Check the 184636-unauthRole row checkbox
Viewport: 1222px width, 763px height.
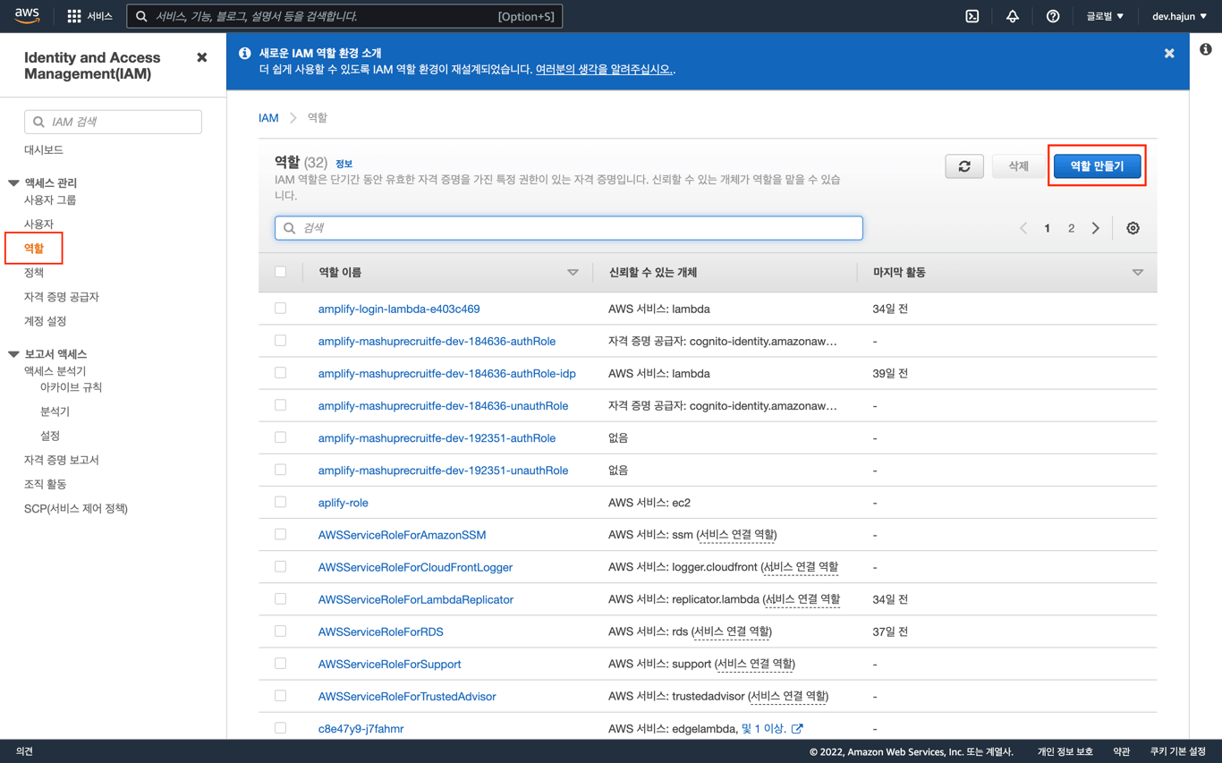click(281, 405)
